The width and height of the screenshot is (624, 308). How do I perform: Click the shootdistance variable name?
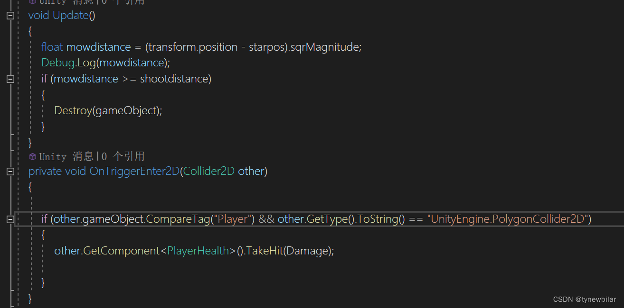point(175,79)
